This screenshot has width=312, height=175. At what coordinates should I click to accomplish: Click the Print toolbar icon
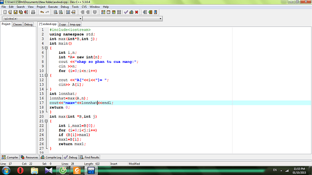tap(33, 12)
